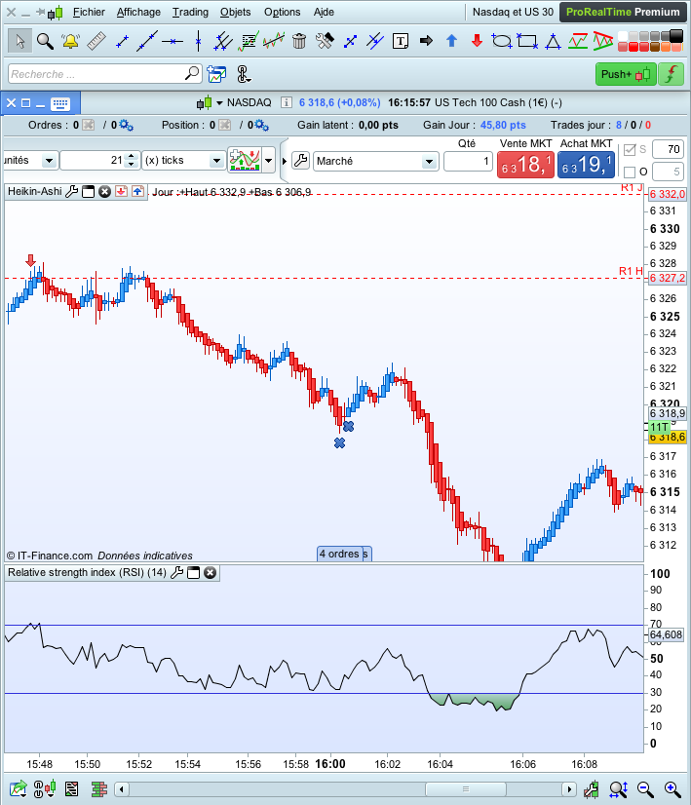Draw a triangle shape on the chart
The width and height of the screenshot is (691, 805).
553,41
